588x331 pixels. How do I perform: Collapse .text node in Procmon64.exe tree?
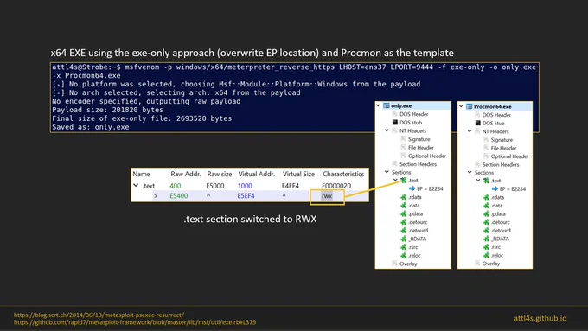coord(478,181)
